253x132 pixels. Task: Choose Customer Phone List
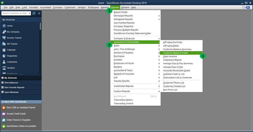181,83
